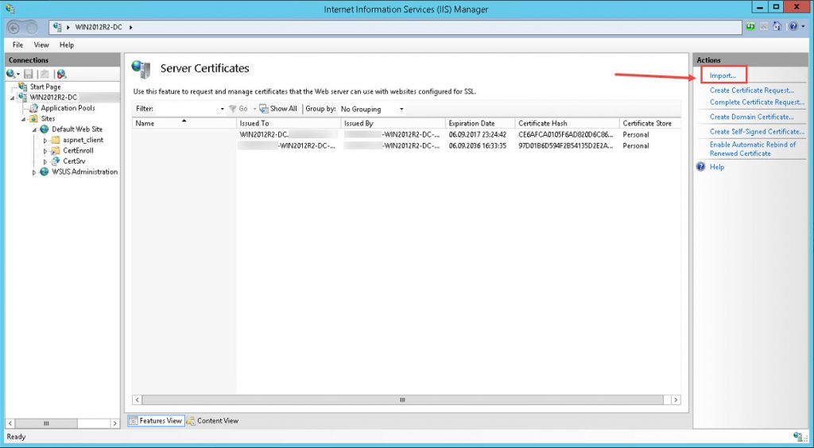814x448 pixels.
Task: Click the certificate list scroll right arrow
Action: coord(676,400)
